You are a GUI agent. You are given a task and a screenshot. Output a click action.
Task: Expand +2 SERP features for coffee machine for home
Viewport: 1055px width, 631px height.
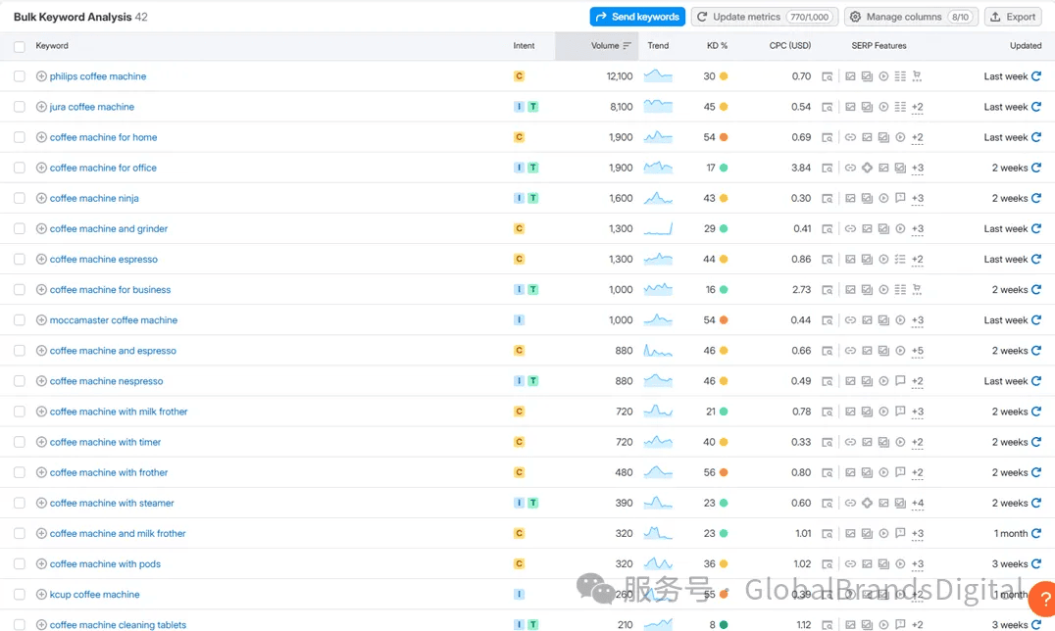tap(917, 138)
